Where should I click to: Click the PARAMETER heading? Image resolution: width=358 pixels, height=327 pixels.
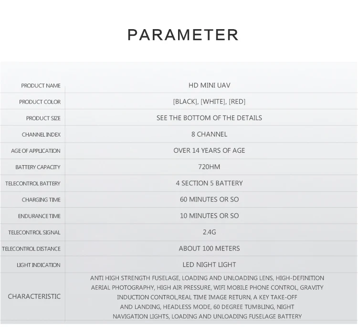tap(183, 35)
